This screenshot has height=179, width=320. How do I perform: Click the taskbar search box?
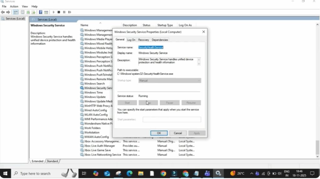pos(44,173)
